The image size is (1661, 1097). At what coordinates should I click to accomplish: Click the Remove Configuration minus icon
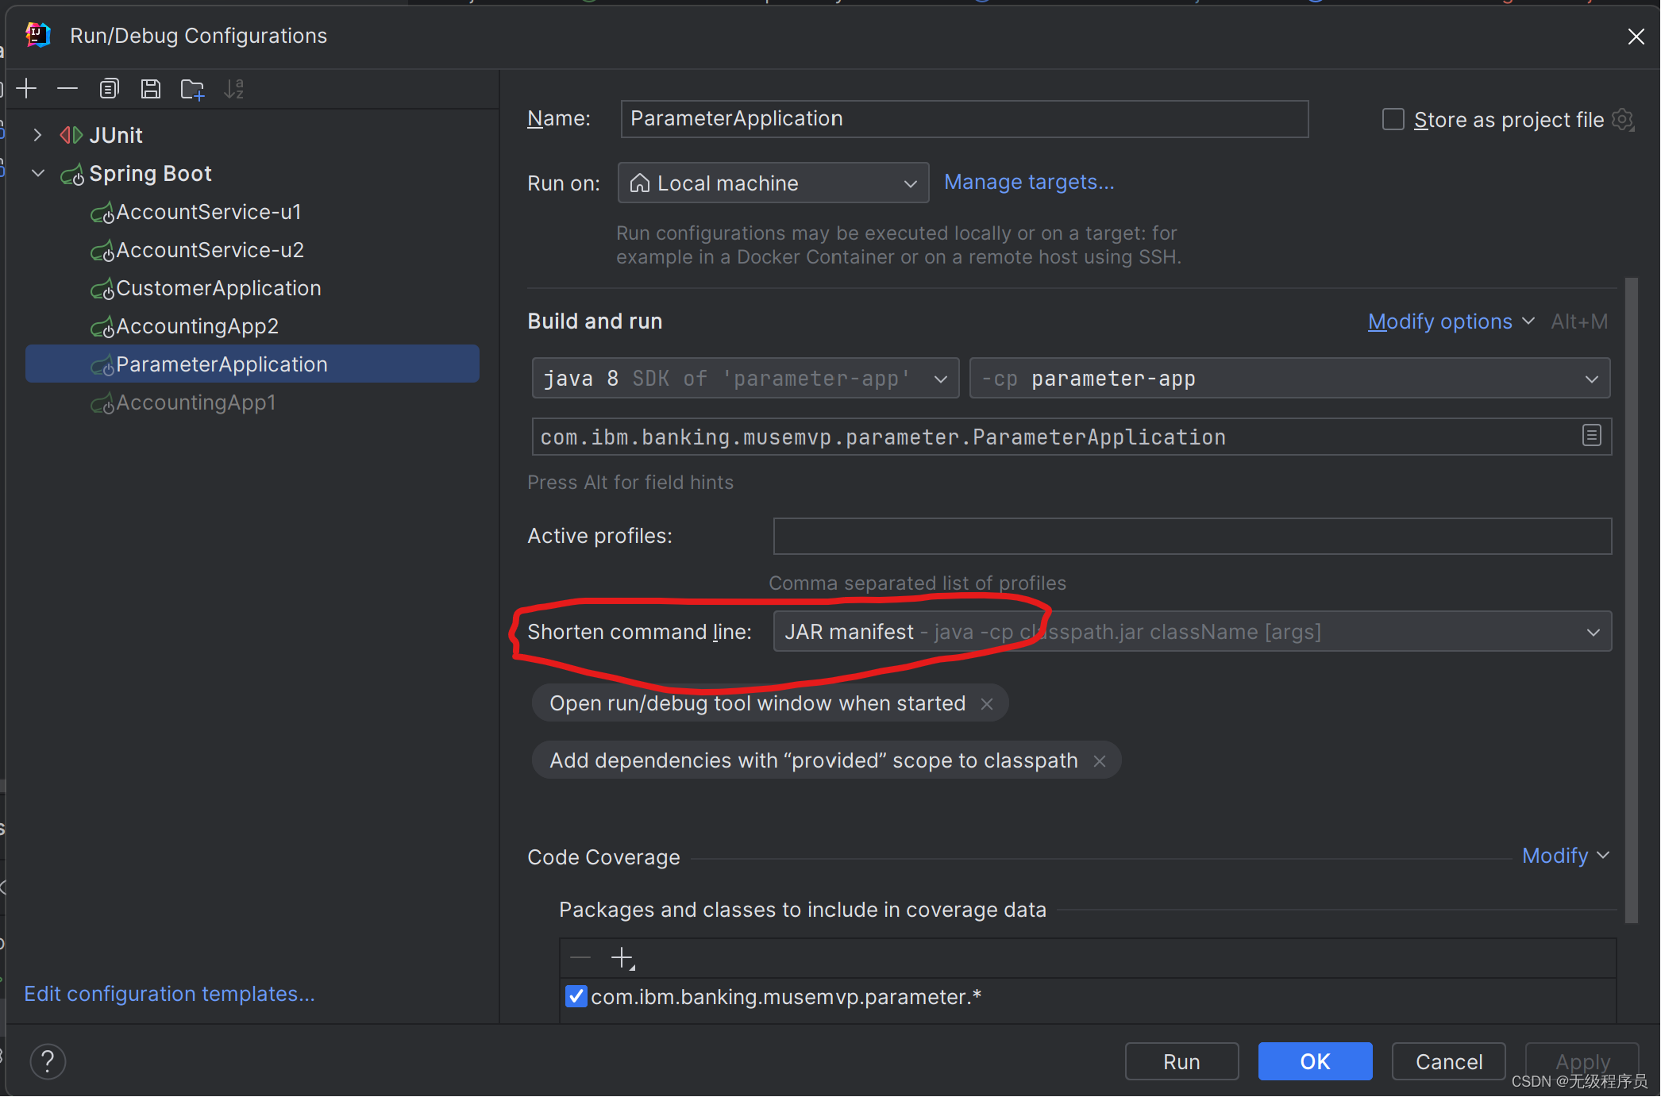click(x=67, y=89)
